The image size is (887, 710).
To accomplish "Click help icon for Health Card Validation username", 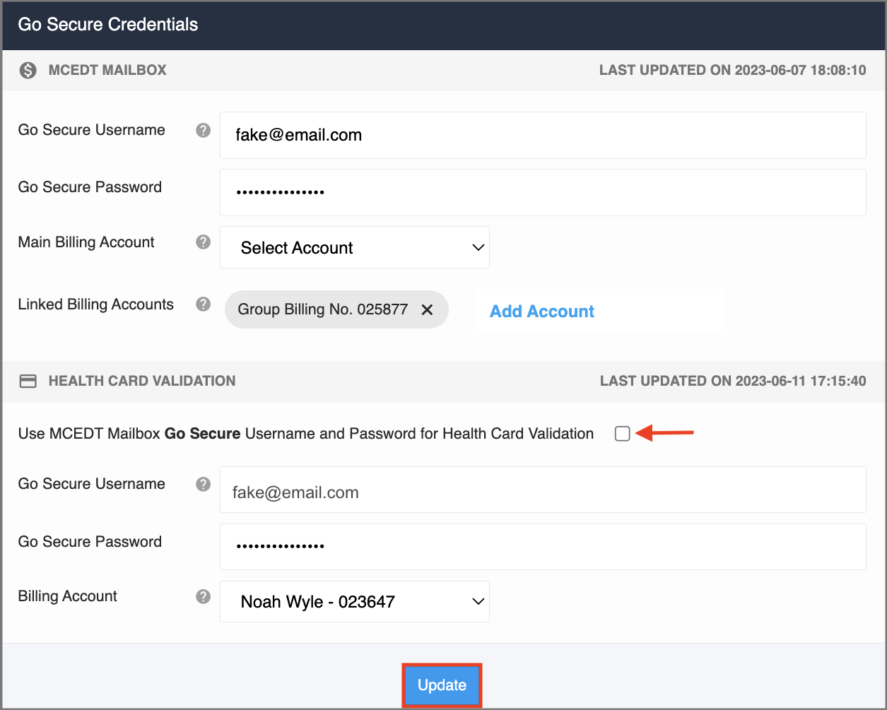I will [x=203, y=484].
